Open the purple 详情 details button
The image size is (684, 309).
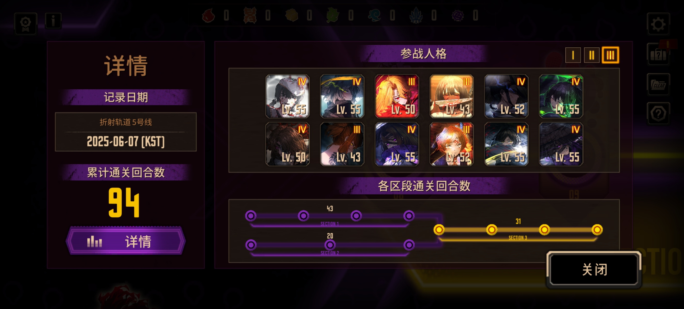point(126,241)
